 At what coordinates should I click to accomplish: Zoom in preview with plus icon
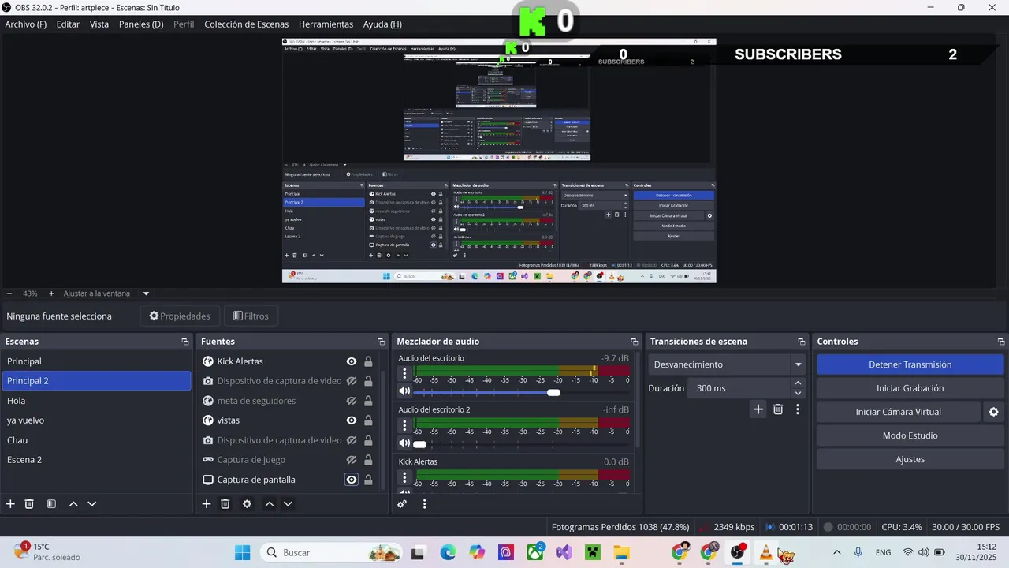pos(51,293)
